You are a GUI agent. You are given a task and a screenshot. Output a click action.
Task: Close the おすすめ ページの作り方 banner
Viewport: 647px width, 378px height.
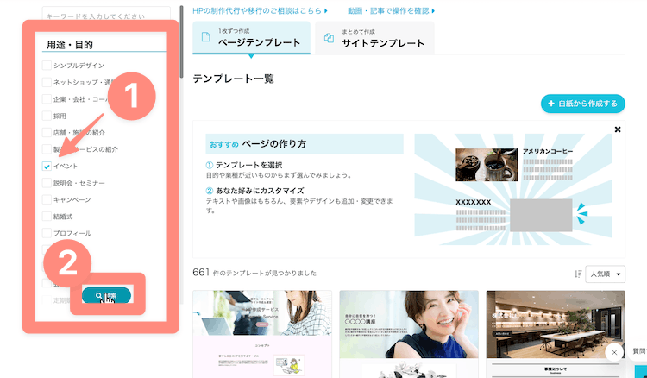tap(618, 129)
